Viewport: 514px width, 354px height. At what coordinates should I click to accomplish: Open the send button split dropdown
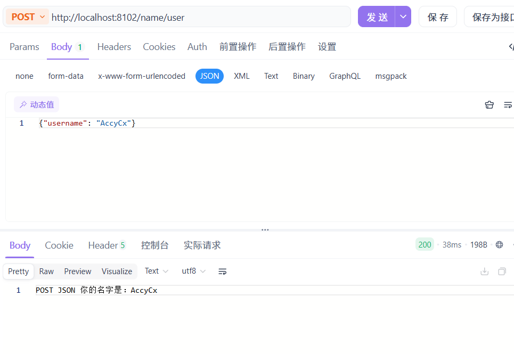(x=403, y=17)
